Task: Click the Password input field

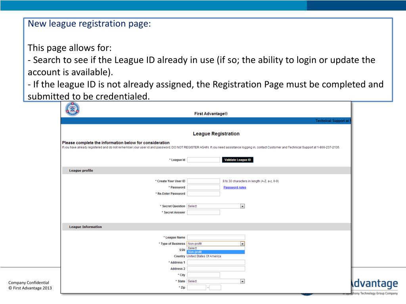Action: (x=203, y=187)
